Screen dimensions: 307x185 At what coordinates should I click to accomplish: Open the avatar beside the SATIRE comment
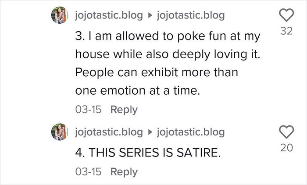60,132
